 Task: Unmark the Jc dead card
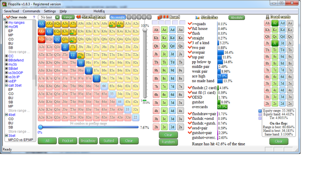pos(275,43)
